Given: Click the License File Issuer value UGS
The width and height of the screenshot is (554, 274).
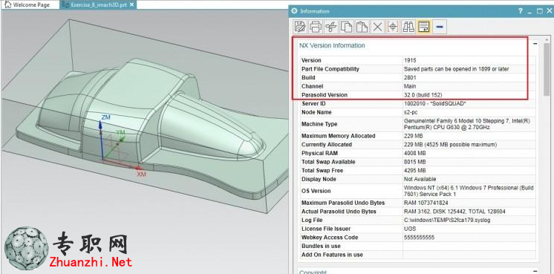Looking at the screenshot, I should click(x=410, y=229).
